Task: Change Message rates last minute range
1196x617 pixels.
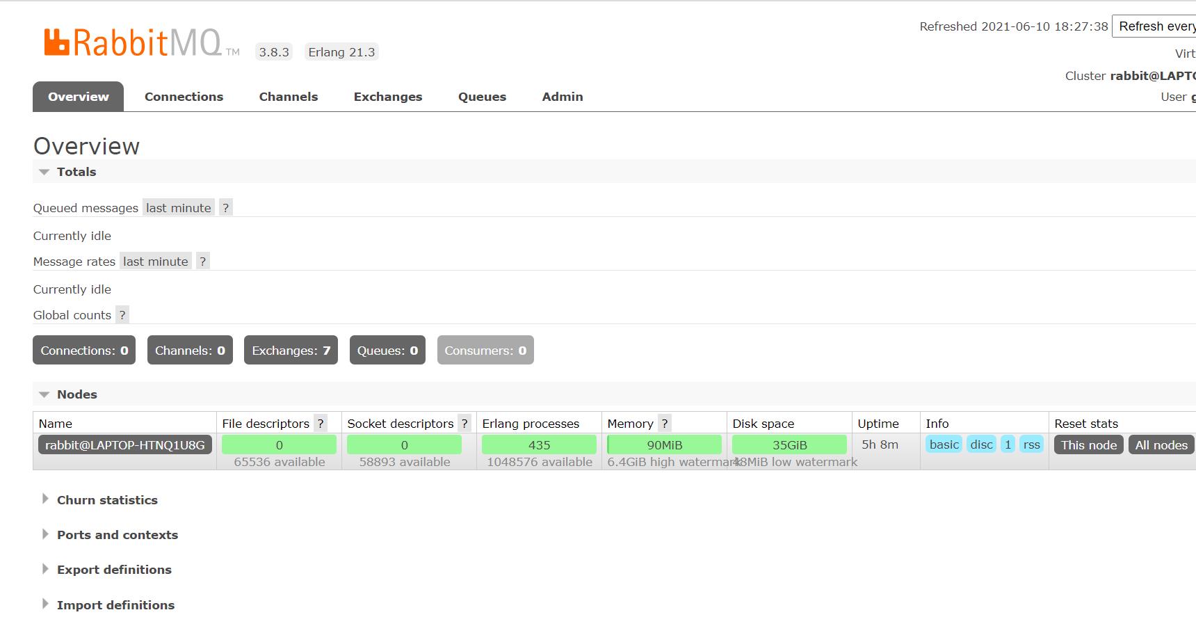Action: (155, 261)
